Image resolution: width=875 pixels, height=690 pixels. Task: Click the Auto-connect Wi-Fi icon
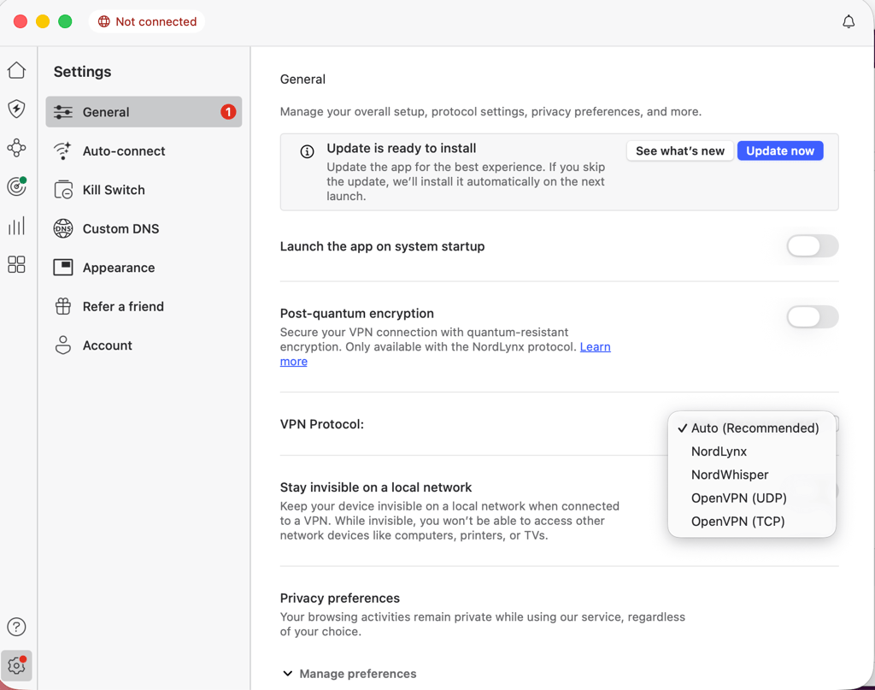point(63,150)
